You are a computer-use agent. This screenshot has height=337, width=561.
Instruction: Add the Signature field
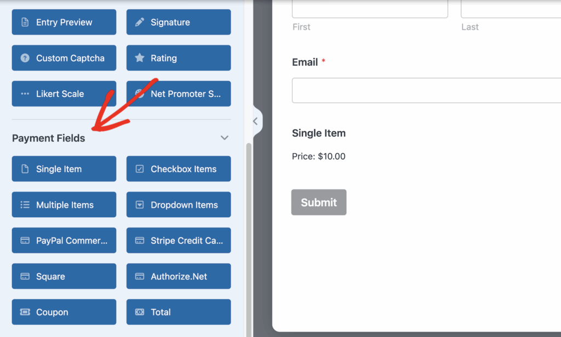179,22
